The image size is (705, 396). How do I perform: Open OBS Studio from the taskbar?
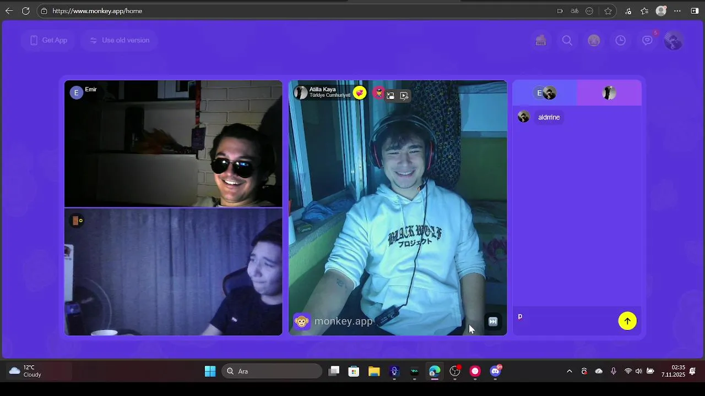455,371
